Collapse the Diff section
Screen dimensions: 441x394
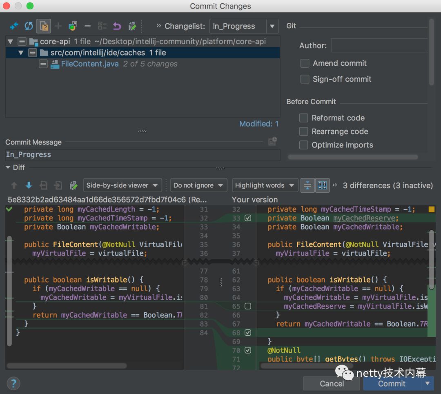tap(8, 167)
